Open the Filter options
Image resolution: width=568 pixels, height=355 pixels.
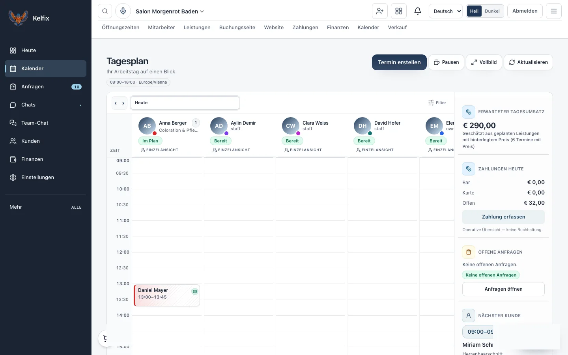[437, 103]
